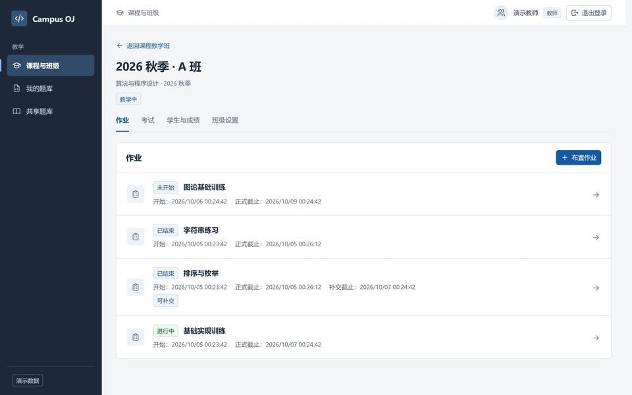
Task: Open 图论基础训练 via its right arrow
Action: [x=596, y=195]
